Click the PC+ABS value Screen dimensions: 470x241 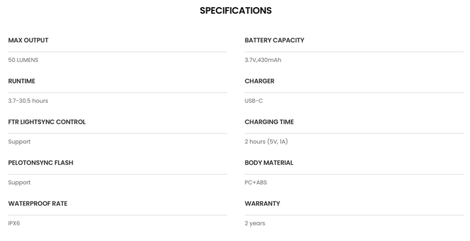[256, 182]
